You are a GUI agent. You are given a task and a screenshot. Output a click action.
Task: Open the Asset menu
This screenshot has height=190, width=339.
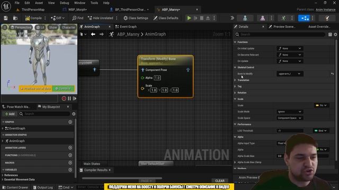(x=39, y=3)
